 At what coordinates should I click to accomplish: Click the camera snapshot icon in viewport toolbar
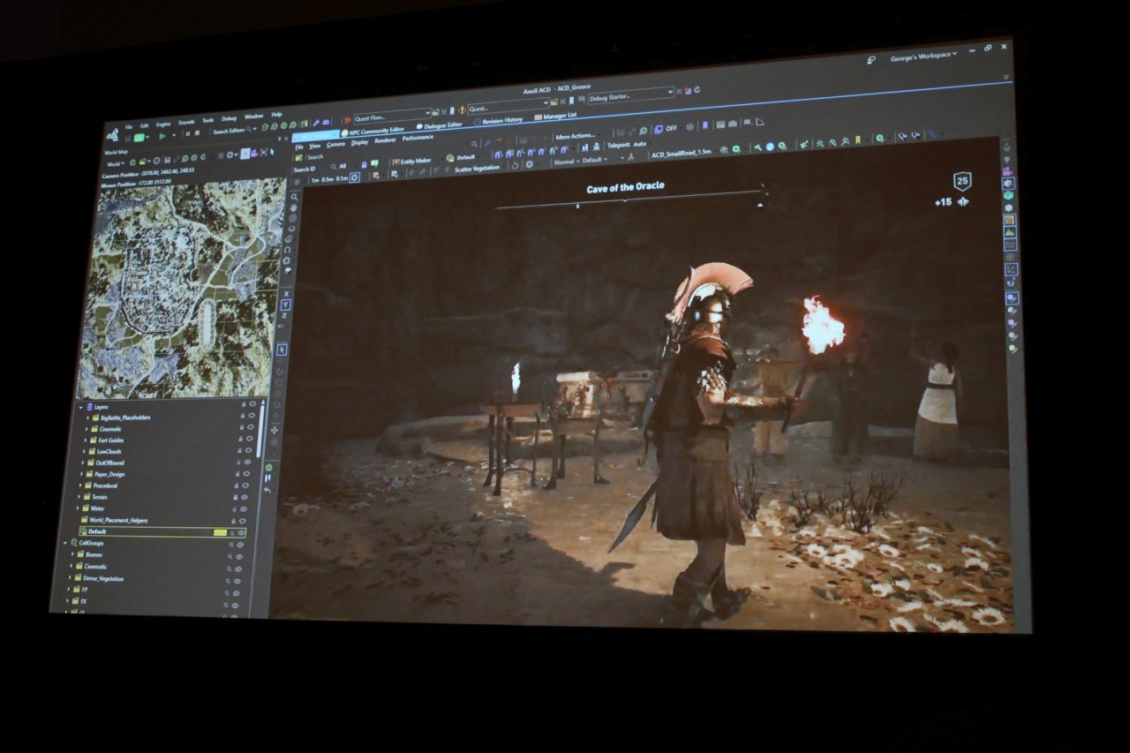tap(733, 124)
